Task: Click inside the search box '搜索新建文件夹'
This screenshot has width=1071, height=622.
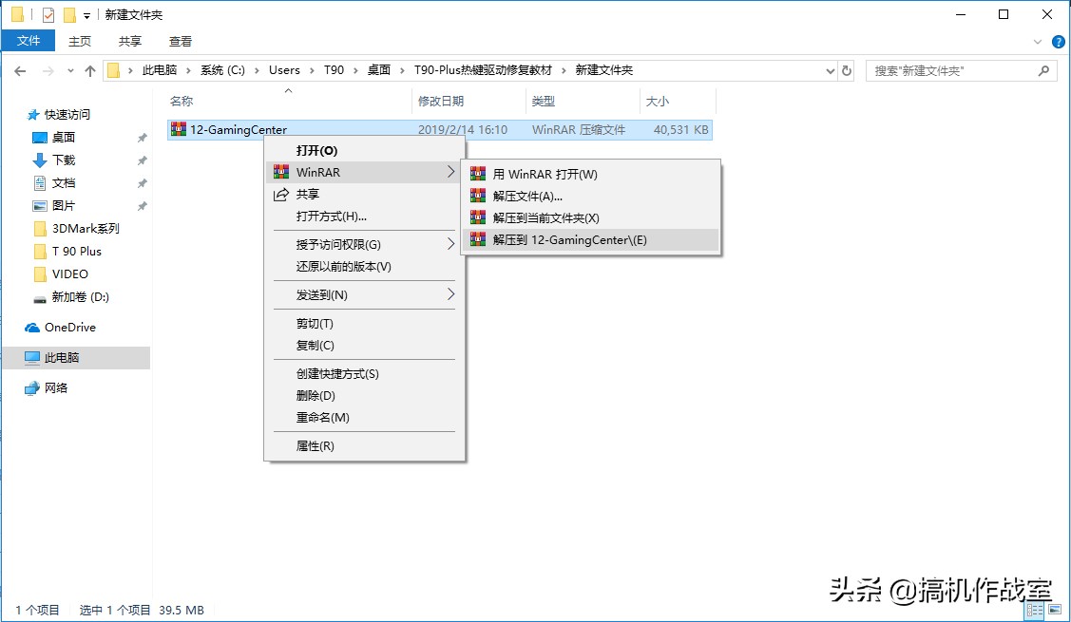Action: coord(950,69)
